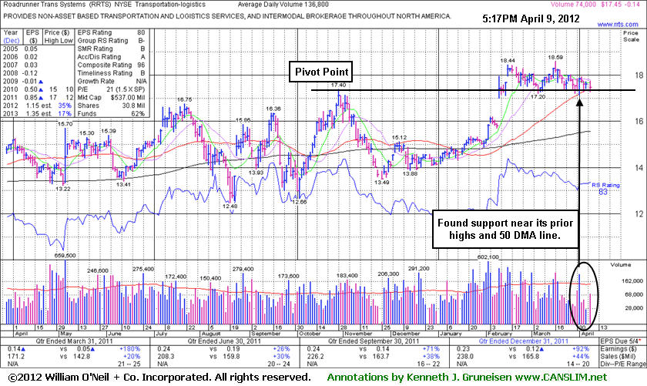This screenshot has height=386, width=647.
Task: Click the 15.70 price label near May
Action: [x=65, y=124]
